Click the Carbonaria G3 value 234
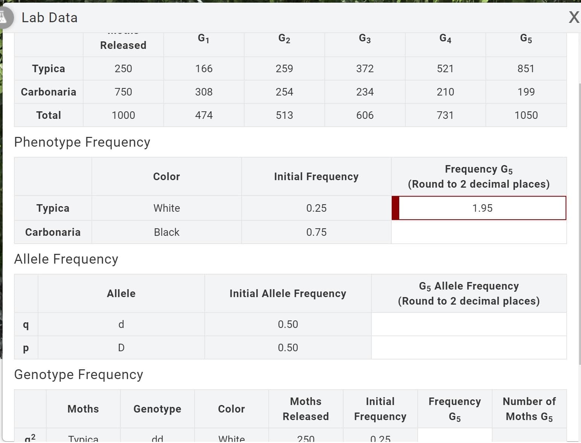This screenshot has height=443, width=581. point(365,92)
